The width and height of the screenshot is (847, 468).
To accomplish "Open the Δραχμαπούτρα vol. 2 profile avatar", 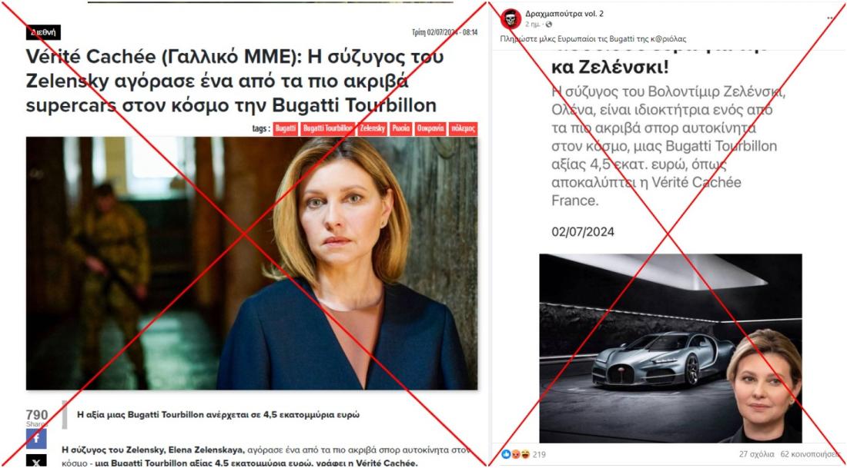I will coord(510,18).
